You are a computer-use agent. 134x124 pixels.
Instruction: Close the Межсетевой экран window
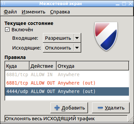tap(131, 4)
